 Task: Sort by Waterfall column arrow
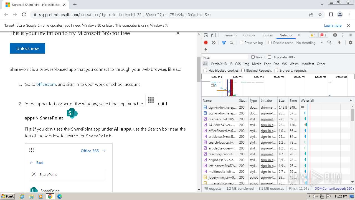(351, 100)
